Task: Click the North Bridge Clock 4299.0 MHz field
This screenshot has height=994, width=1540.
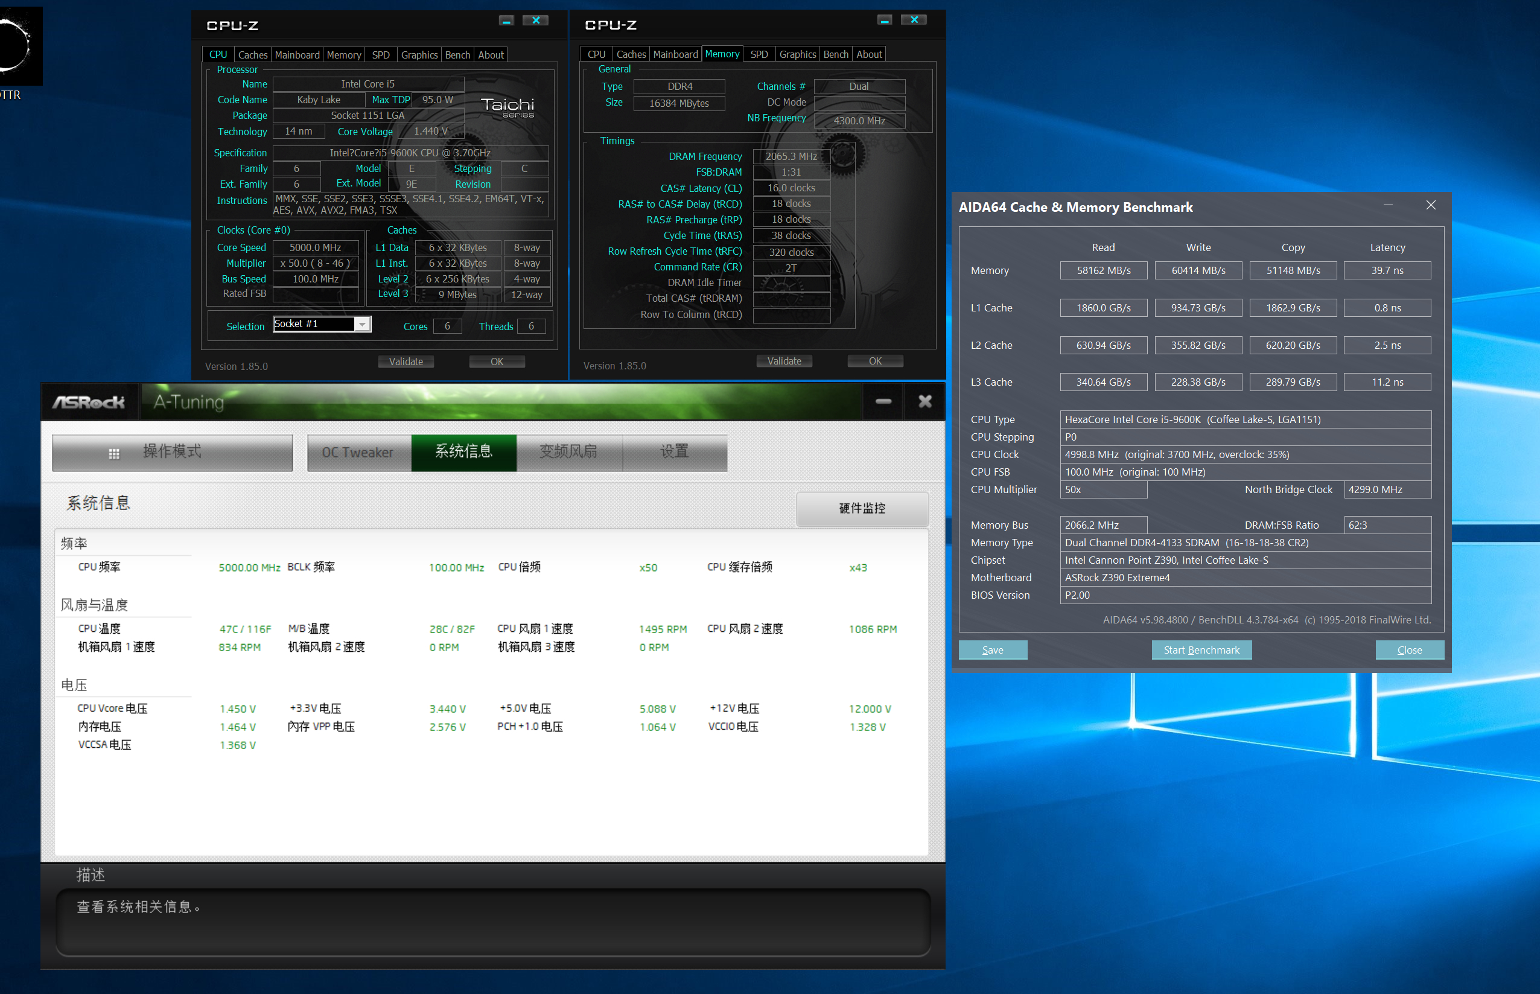Action: pos(1388,490)
